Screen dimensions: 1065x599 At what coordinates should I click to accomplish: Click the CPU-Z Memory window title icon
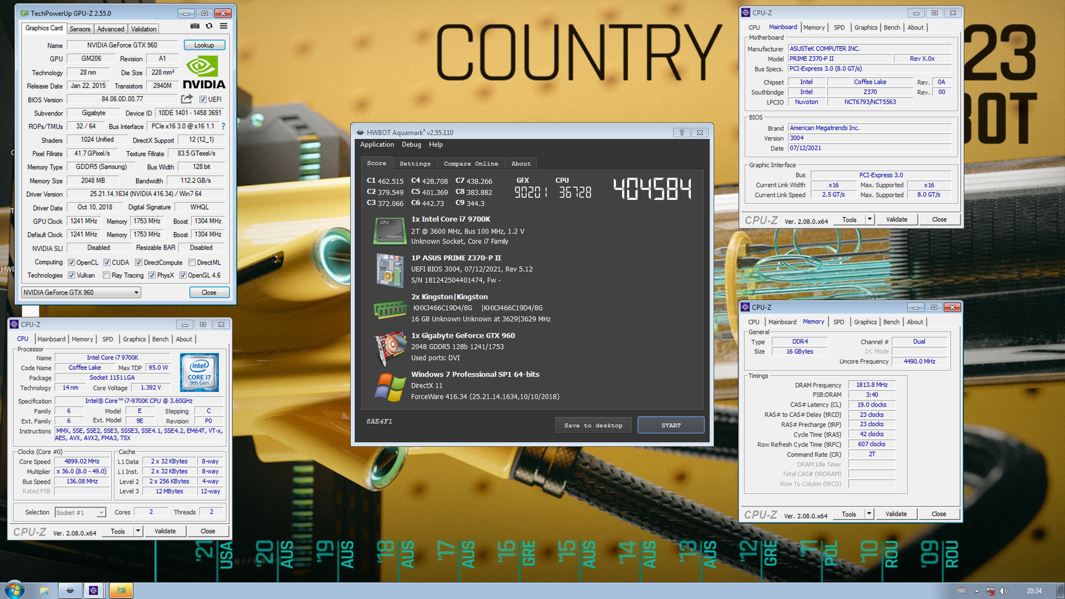(x=745, y=307)
